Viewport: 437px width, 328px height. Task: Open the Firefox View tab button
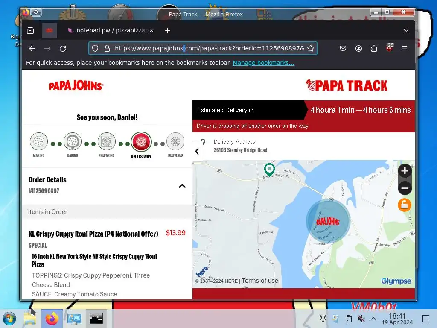(x=30, y=30)
